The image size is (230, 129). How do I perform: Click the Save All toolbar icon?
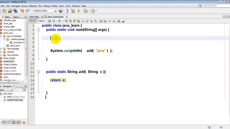coord(15,11)
